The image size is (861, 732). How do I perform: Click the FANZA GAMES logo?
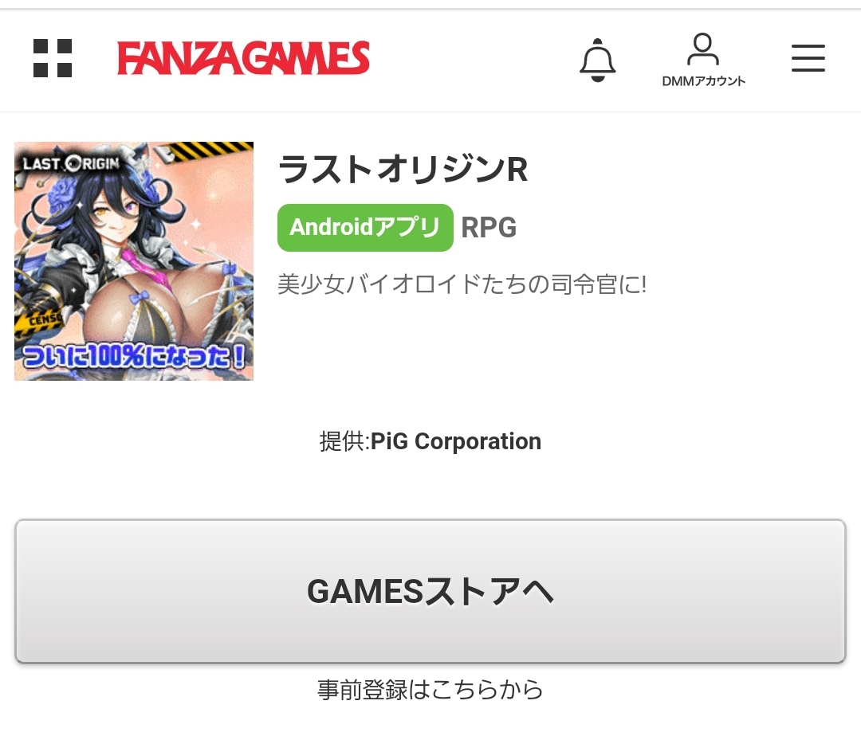click(x=243, y=57)
